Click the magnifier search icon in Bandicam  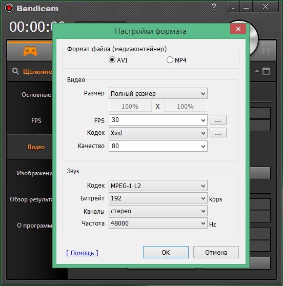tap(15, 71)
